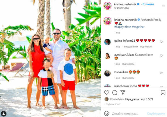167x117 pixels.
Task: Open emoji picker smiley icon
Action: tap(107, 114)
